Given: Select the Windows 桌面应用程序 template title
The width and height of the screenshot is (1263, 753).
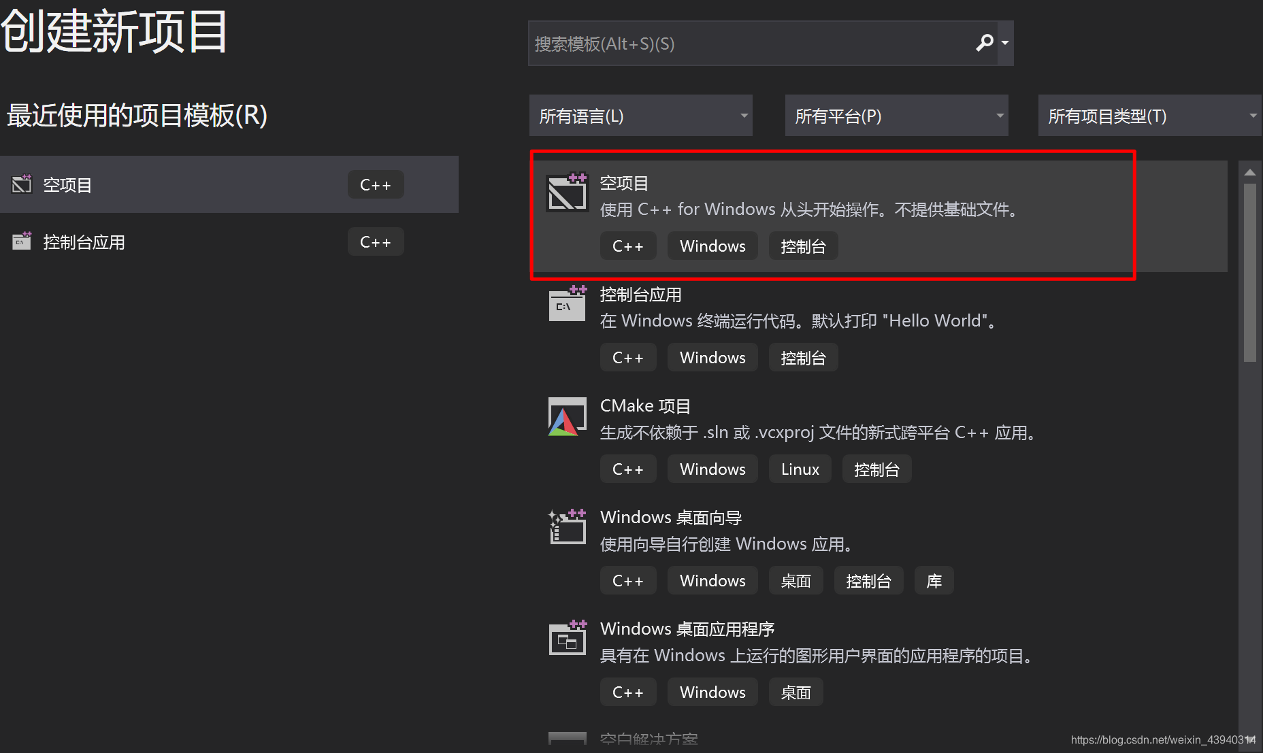Looking at the screenshot, I should coord(687,629).
